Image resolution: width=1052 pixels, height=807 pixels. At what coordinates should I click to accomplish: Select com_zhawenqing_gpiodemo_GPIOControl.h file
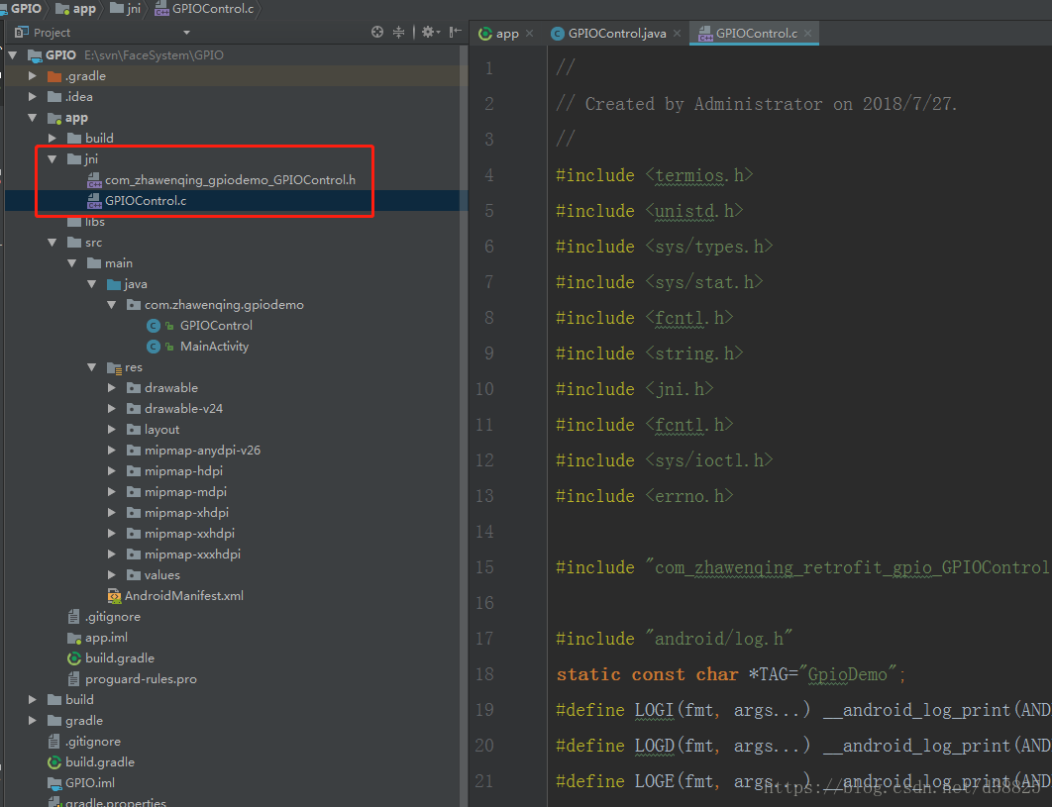[x=230, y=180]
